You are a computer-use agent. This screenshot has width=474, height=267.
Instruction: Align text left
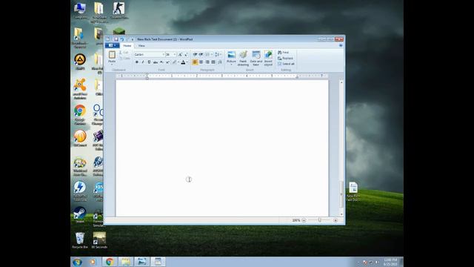click(x=195, y=62)
